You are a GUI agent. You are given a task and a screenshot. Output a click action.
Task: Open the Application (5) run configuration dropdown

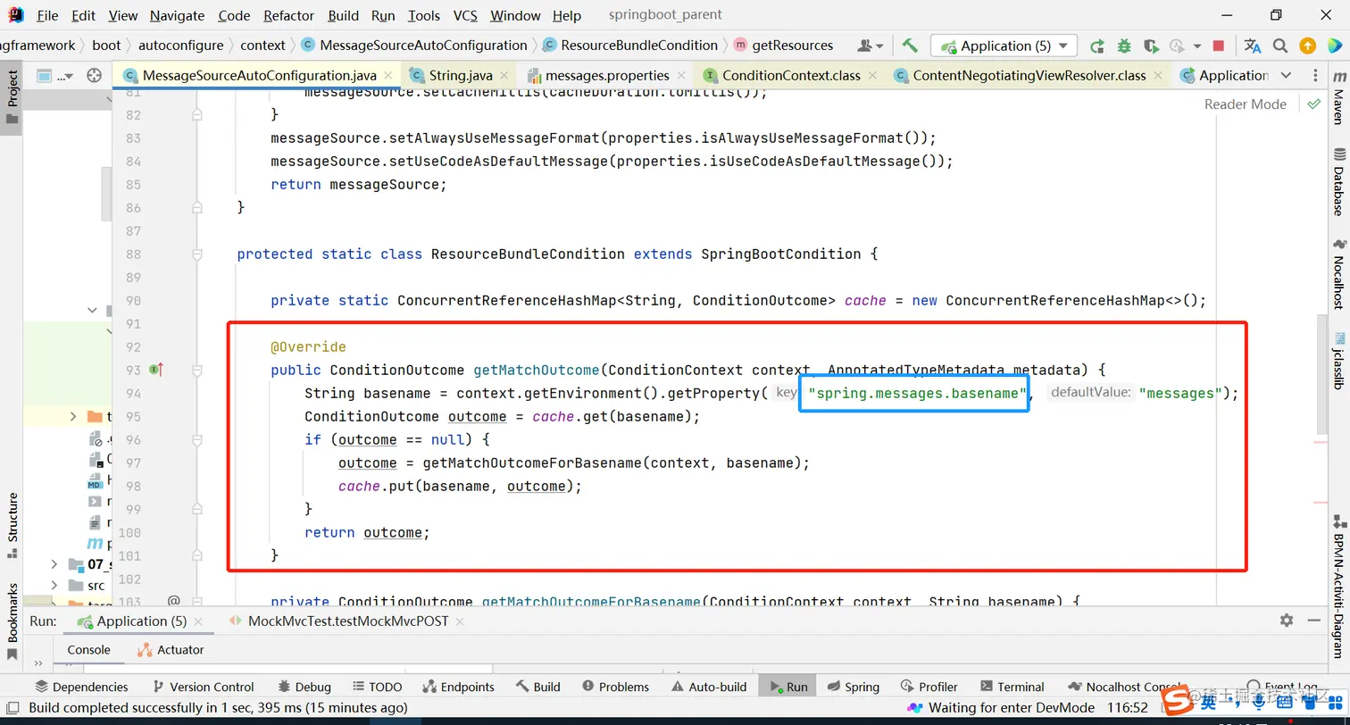[1004, 46]
